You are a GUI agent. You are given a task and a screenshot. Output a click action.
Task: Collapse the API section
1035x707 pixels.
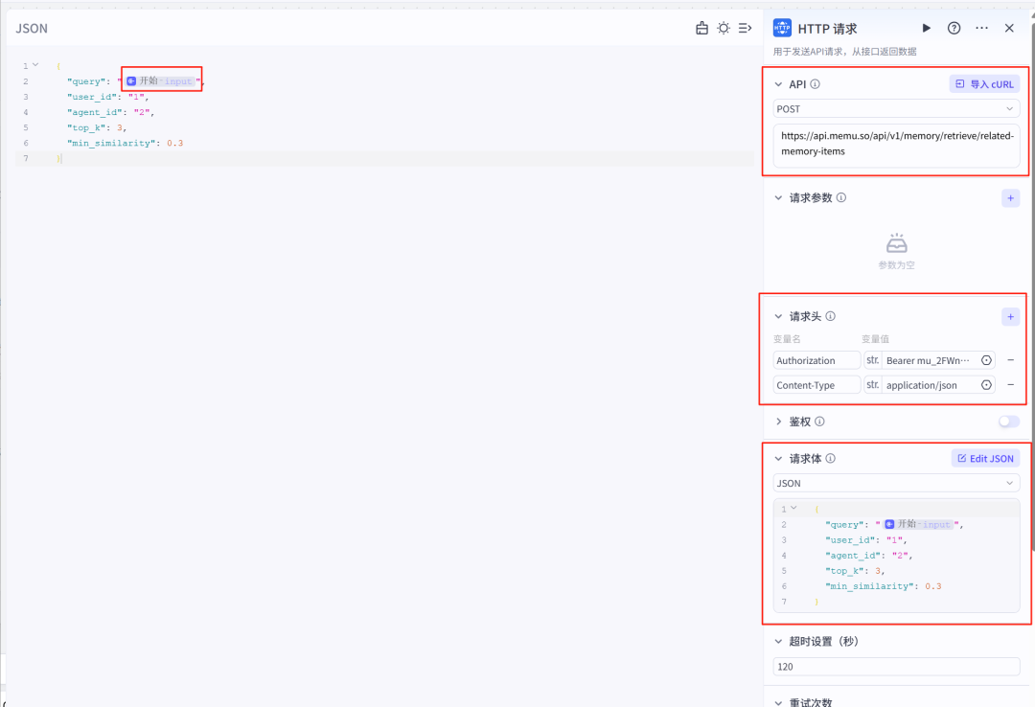[x=778, y=84]
